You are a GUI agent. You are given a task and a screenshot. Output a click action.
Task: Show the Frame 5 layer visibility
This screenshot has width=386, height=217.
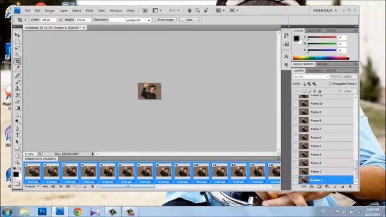pyautogui.click(x=295, y=146)
